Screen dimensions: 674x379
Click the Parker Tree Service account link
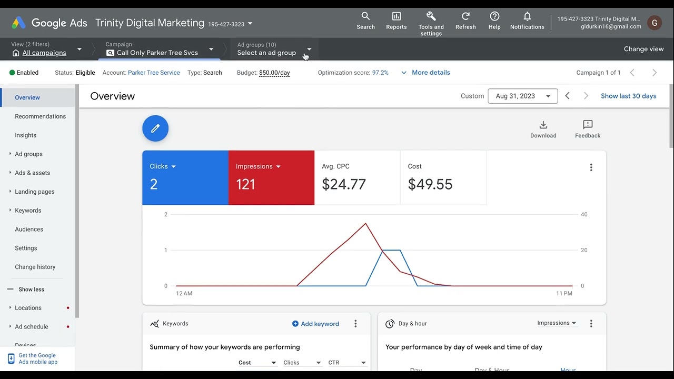click(154, 73)
